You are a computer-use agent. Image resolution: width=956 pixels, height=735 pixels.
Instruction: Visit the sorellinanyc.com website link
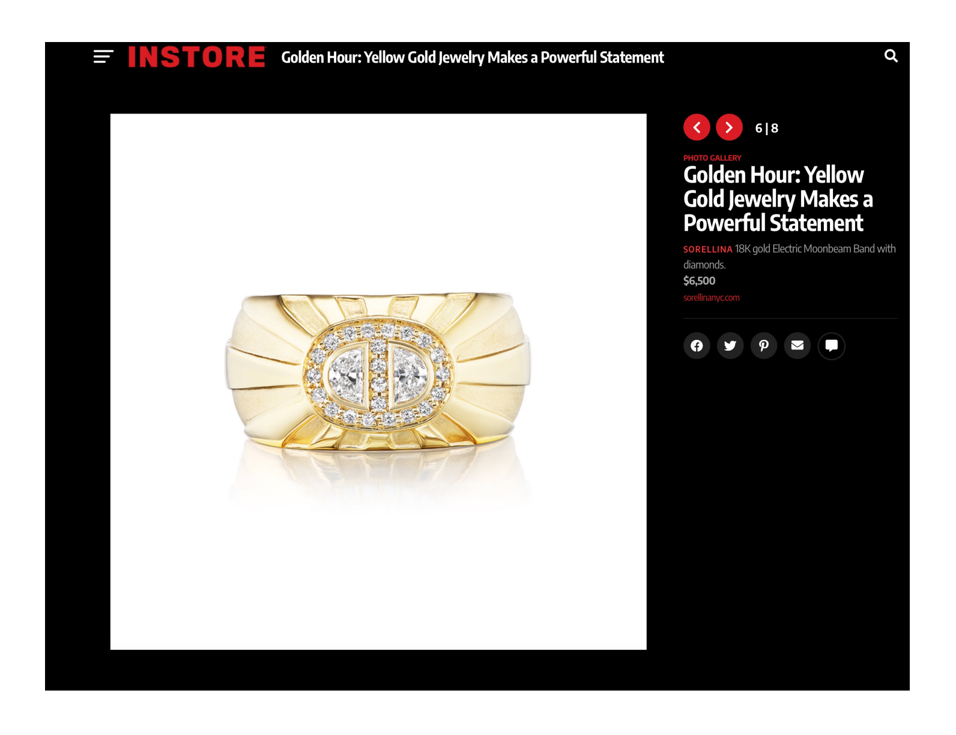pos(712,298)
